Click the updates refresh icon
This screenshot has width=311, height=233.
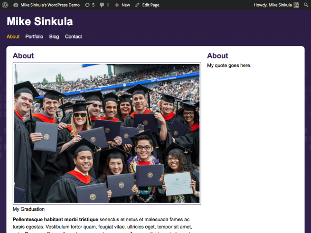pos(87,5)
